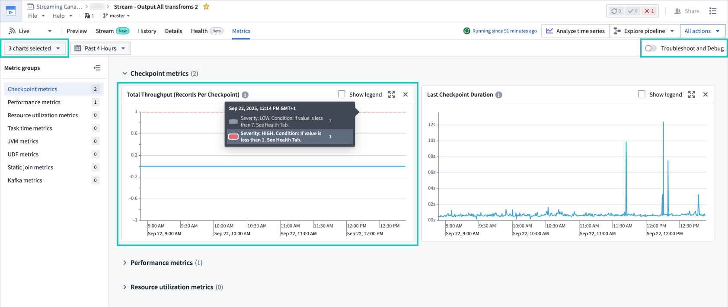Expand Total Throughput chart to fullscreen

point(392,95)
